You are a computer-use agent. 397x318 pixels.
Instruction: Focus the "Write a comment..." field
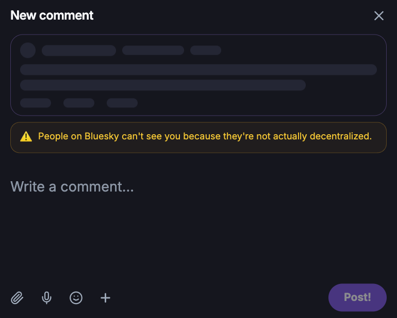coord(72,186)
